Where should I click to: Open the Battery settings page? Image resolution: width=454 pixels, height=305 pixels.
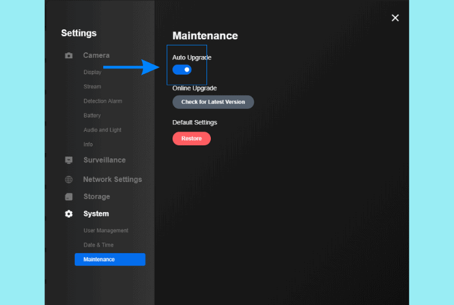(x=92, y=115)
